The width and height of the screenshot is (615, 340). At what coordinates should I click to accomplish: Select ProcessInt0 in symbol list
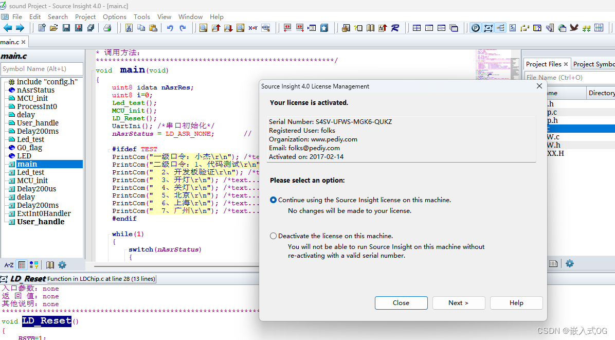point(37,106)
